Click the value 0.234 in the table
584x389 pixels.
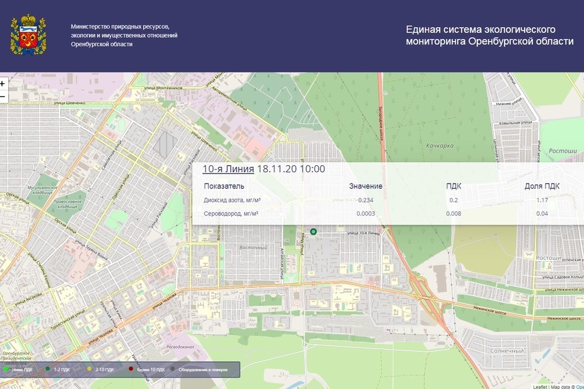(366, 200)
